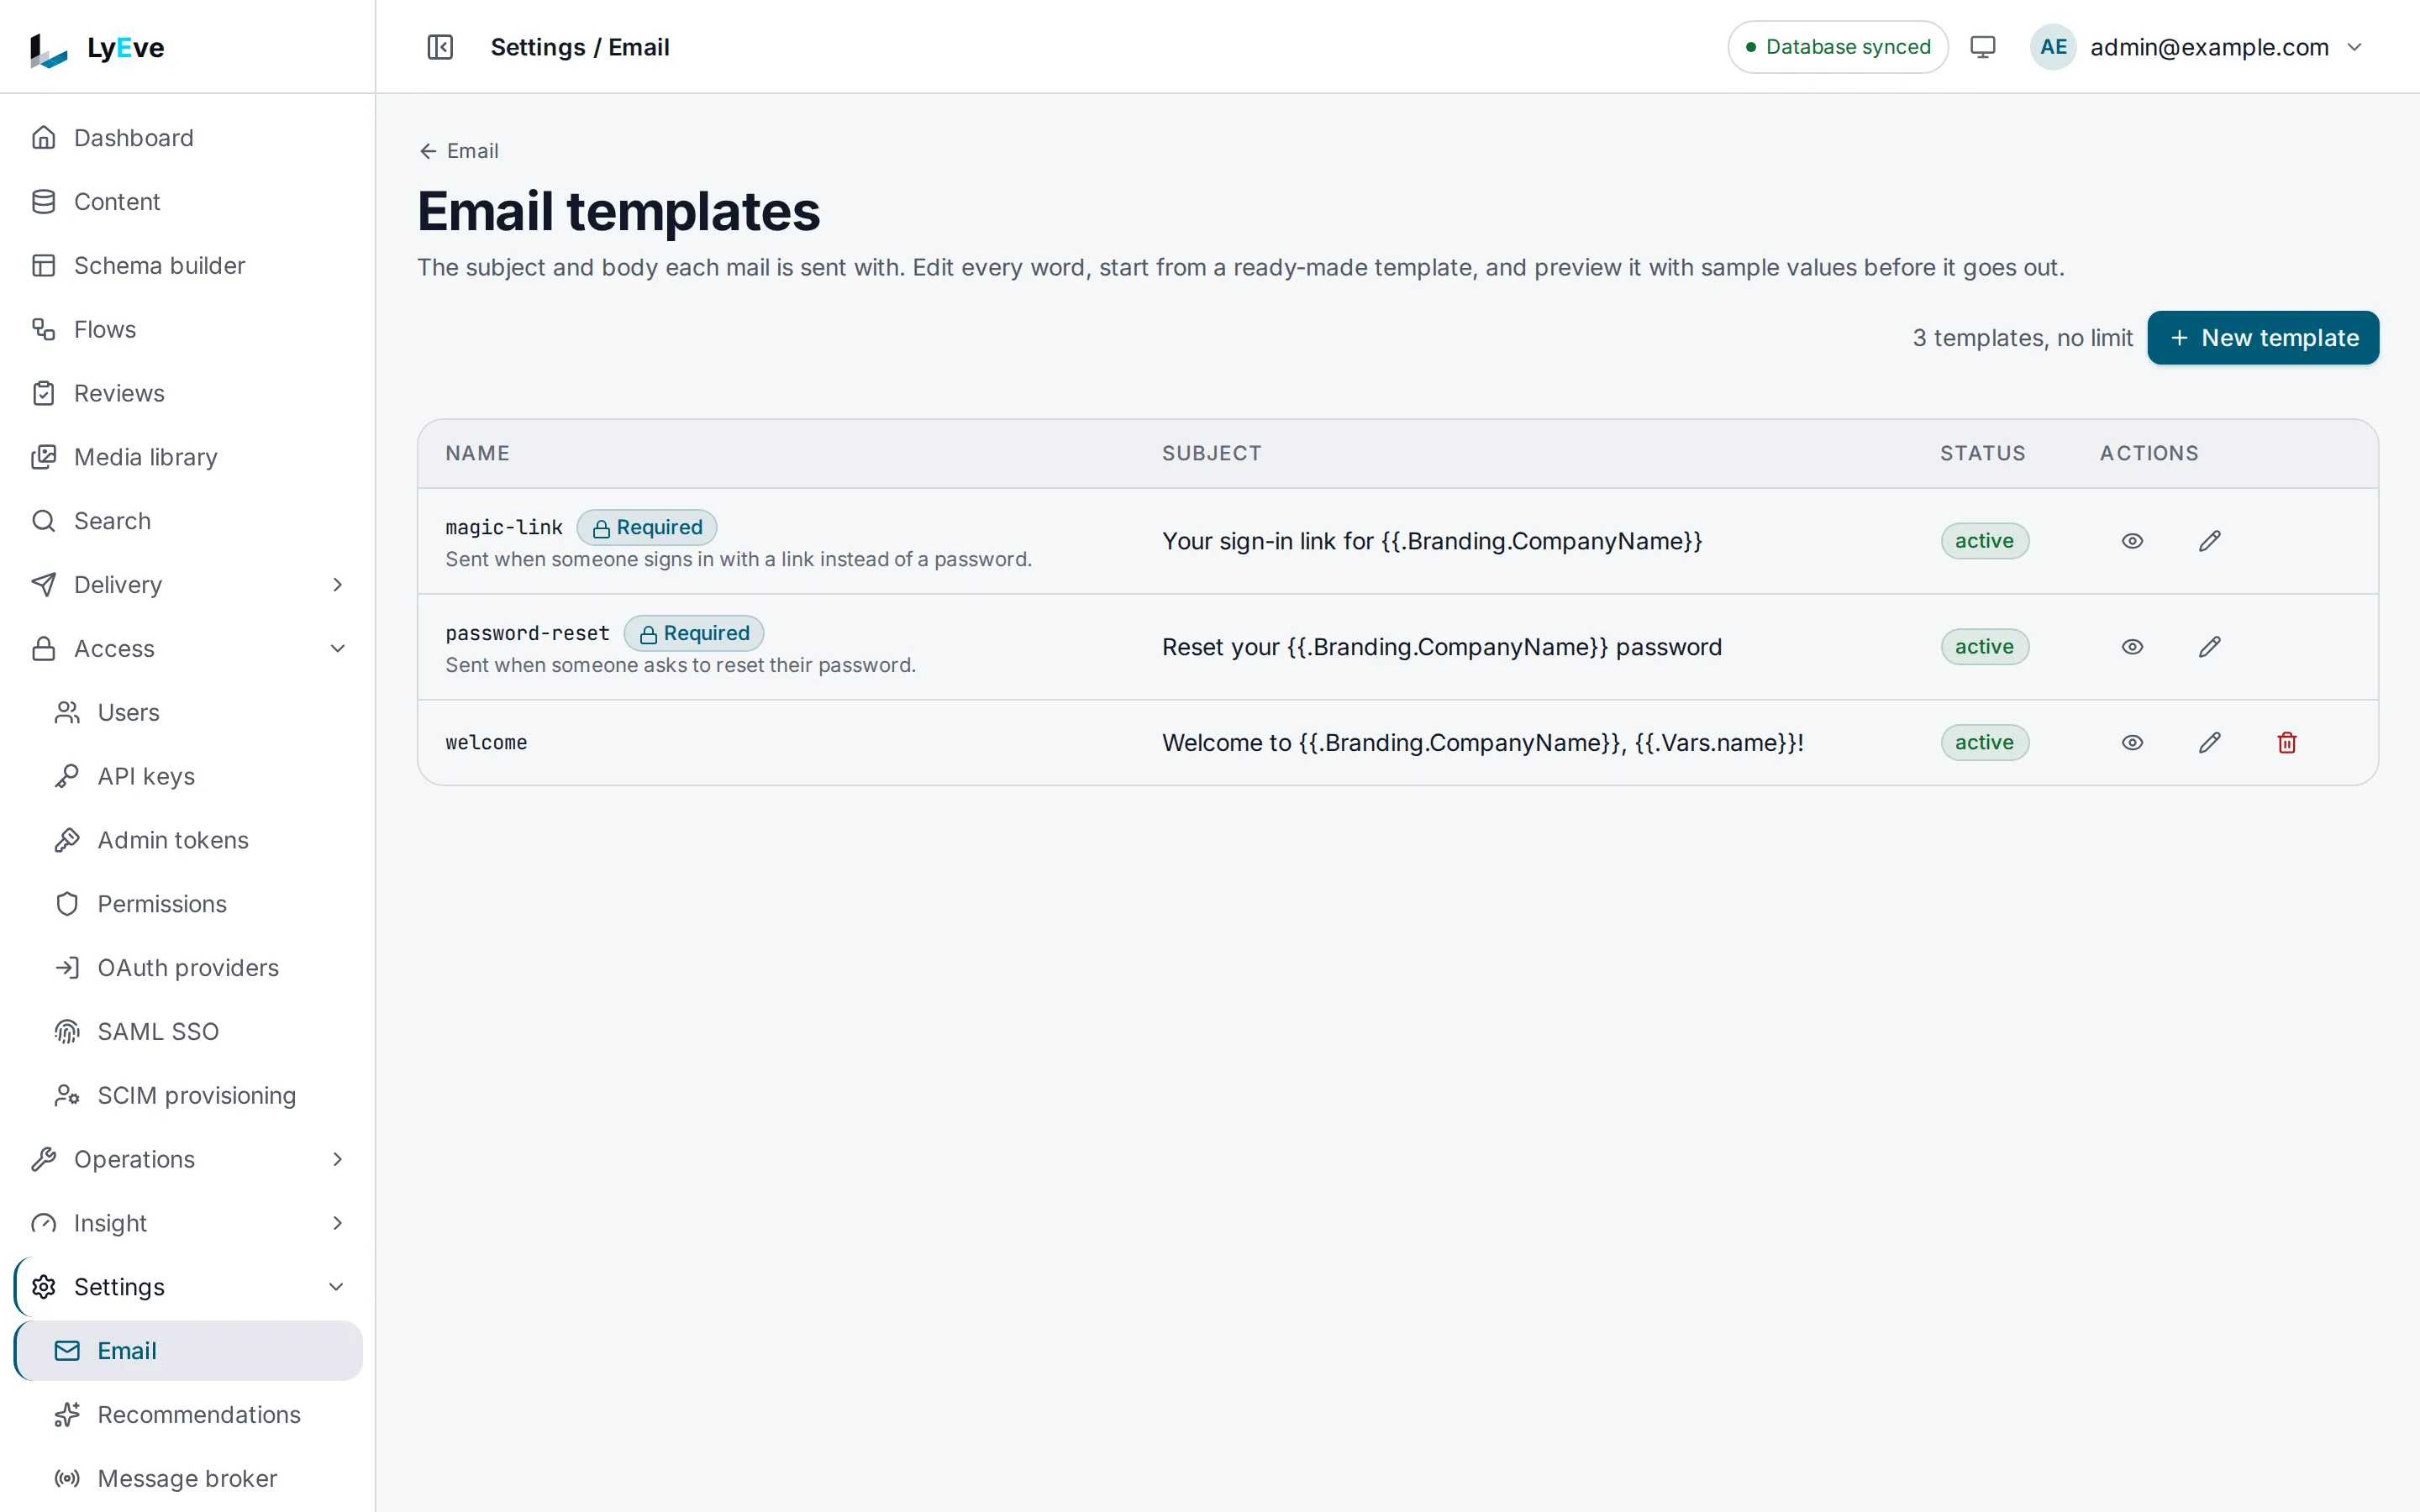Screen dimensions: 2420x1512
Task: Click the Users people icon
Action: click(67, 713)
